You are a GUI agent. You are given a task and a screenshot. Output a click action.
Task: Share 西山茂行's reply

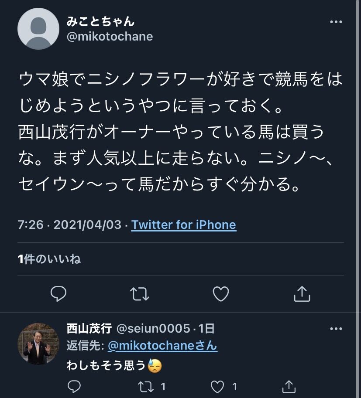coord(289,386)
